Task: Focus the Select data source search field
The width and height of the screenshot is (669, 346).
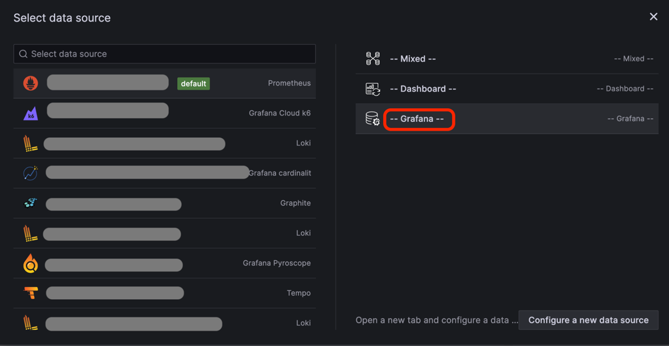Action: [x=164, y=54]
